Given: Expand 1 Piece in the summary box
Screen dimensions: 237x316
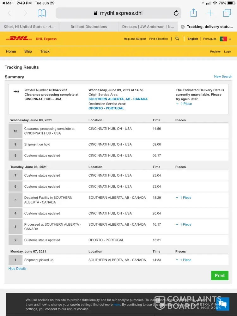Looking at the screenshot, I should click(184, 104).
